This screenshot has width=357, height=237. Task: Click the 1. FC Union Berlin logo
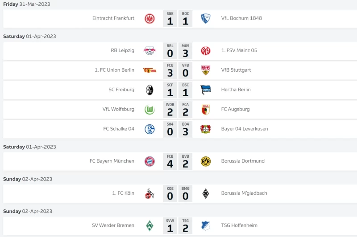(x=149, y=70)
